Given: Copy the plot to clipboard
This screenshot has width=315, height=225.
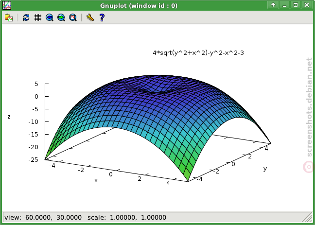Looking at the screenshot, I should (x=9, y=17).
